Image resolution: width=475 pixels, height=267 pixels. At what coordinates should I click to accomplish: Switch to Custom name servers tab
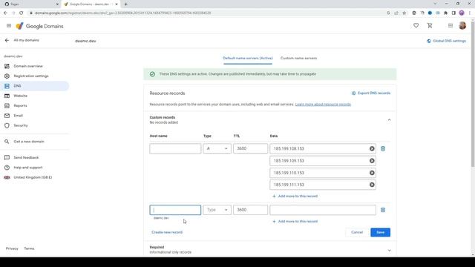click(298, 58)
